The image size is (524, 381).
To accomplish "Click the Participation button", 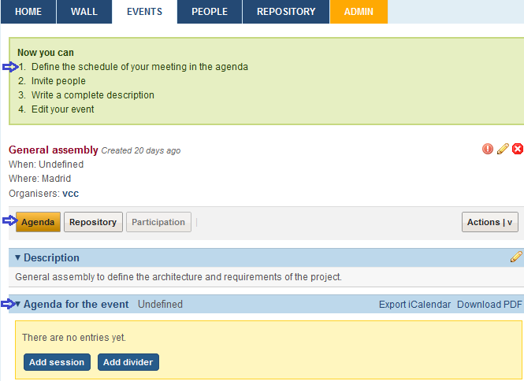I will [158, 222].
